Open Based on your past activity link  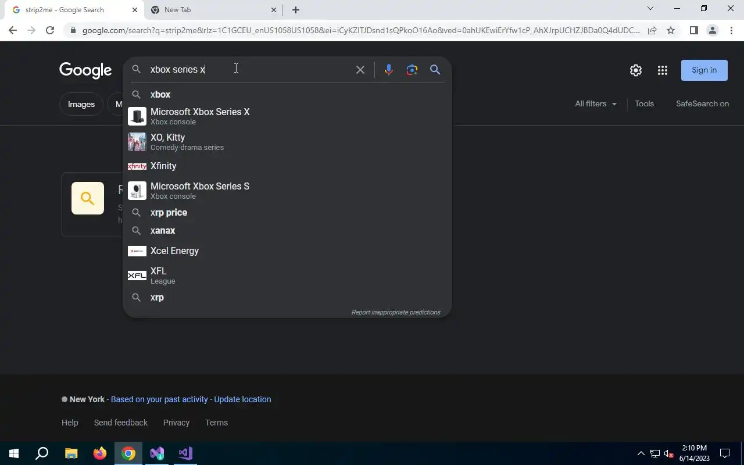click(159, 399)
